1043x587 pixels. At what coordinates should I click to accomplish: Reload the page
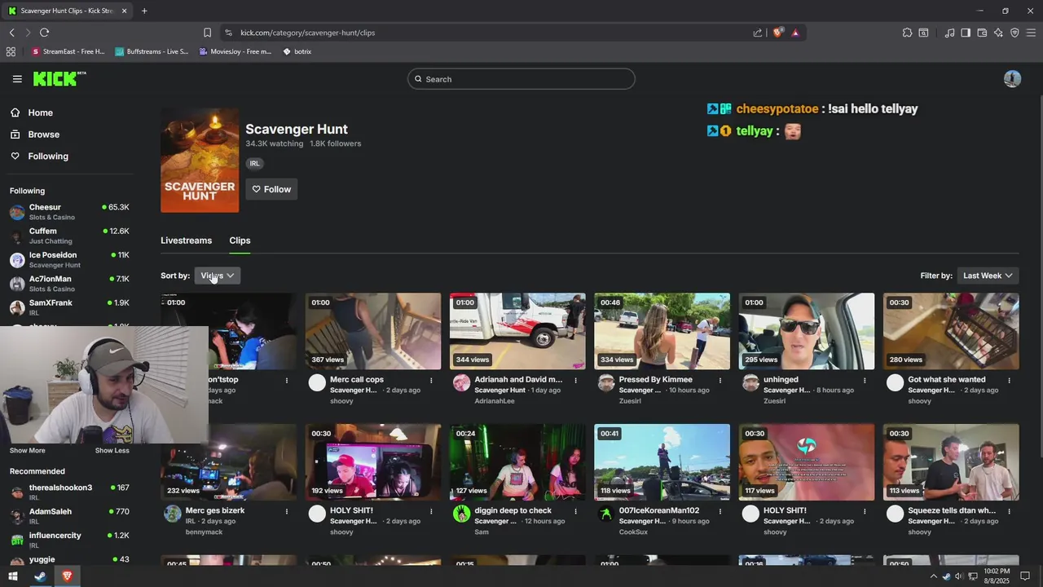click(x=44, y=33)
